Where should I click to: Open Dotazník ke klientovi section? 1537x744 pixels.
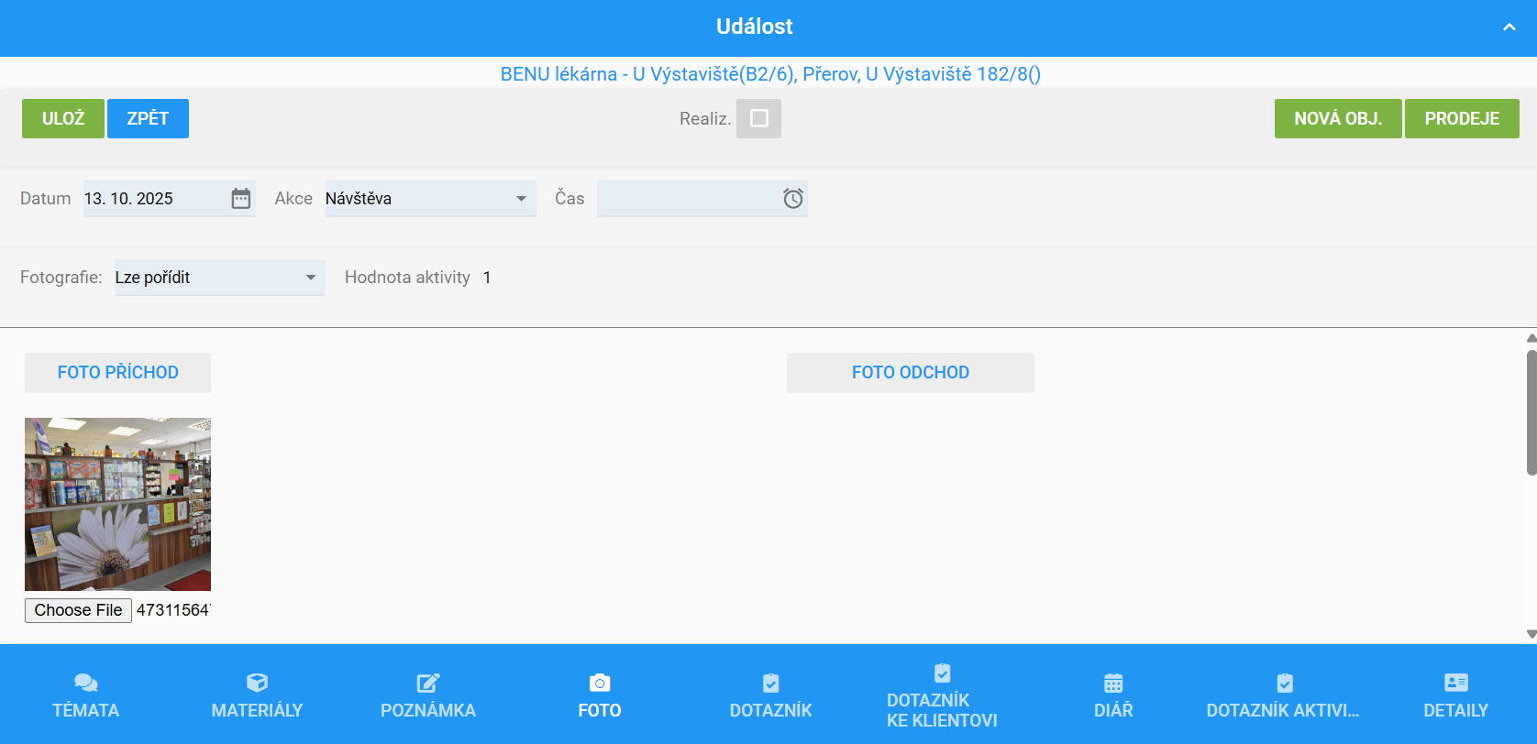942,696
